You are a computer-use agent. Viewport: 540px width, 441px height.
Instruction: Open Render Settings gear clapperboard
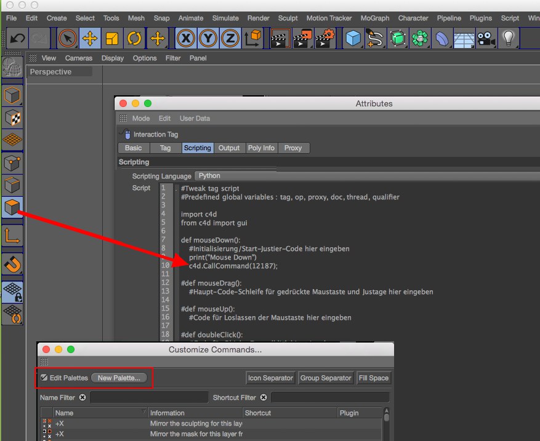point(324,38)
